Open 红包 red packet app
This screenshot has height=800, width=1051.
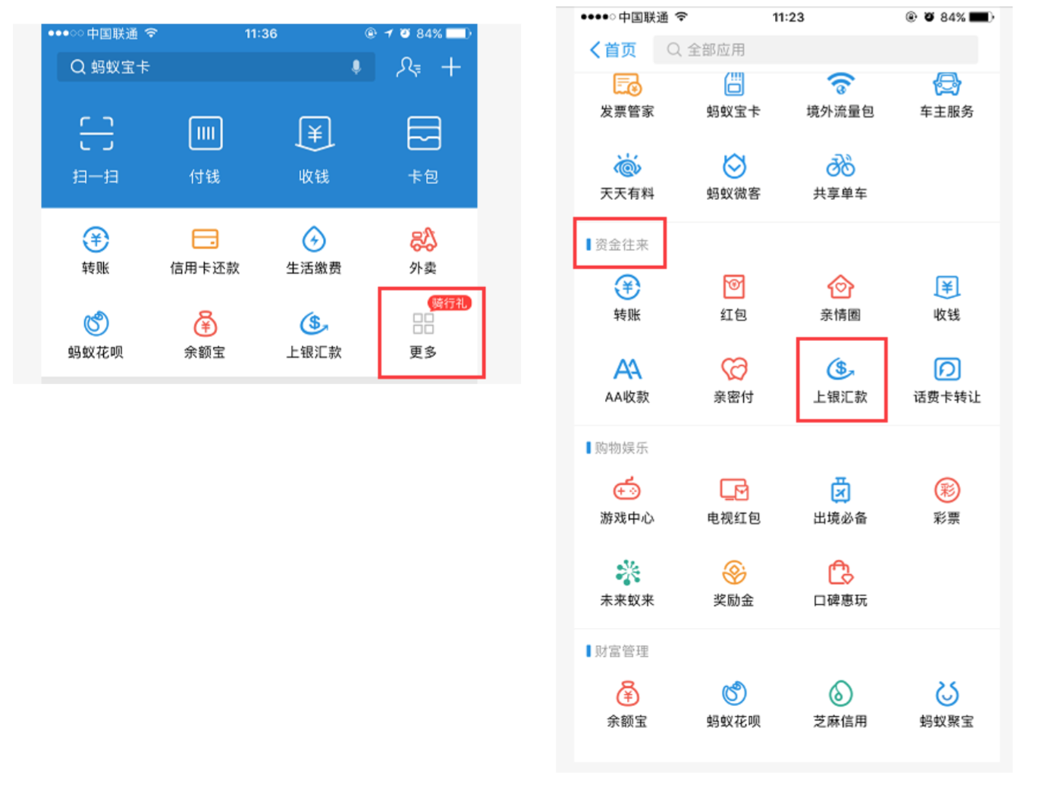pos(733,298)
